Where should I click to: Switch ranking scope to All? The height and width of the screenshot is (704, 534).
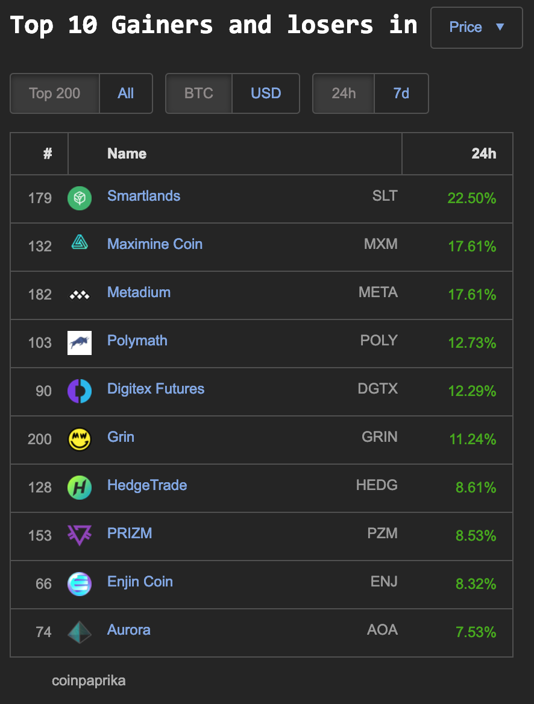click(x=126, y=93)
